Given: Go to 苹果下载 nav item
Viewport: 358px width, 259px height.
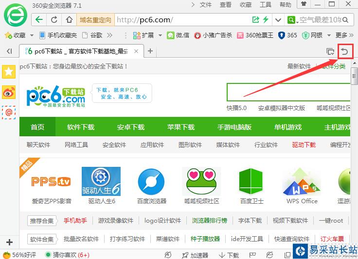Looking at the screenshot, I should coord(181,127).
